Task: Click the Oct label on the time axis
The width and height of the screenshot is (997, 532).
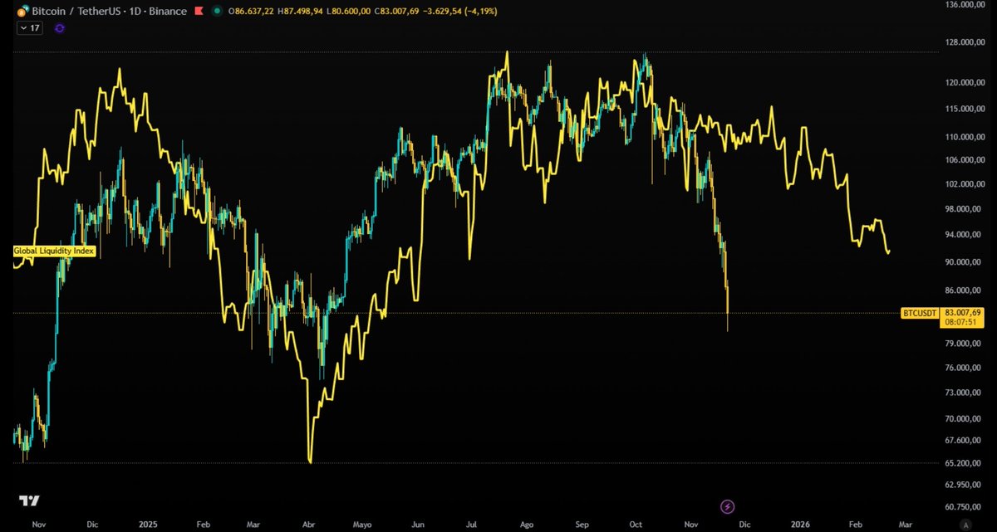Action: (x=636, y=525)
